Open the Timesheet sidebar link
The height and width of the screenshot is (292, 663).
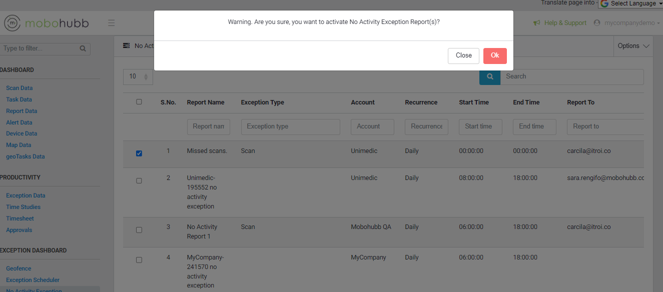pos(20,218)
